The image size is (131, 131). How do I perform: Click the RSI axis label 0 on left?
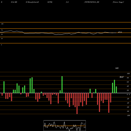coord(1,45)
